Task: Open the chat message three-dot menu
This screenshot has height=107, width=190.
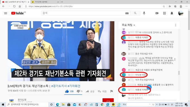Action: click(x=175, y=60)
